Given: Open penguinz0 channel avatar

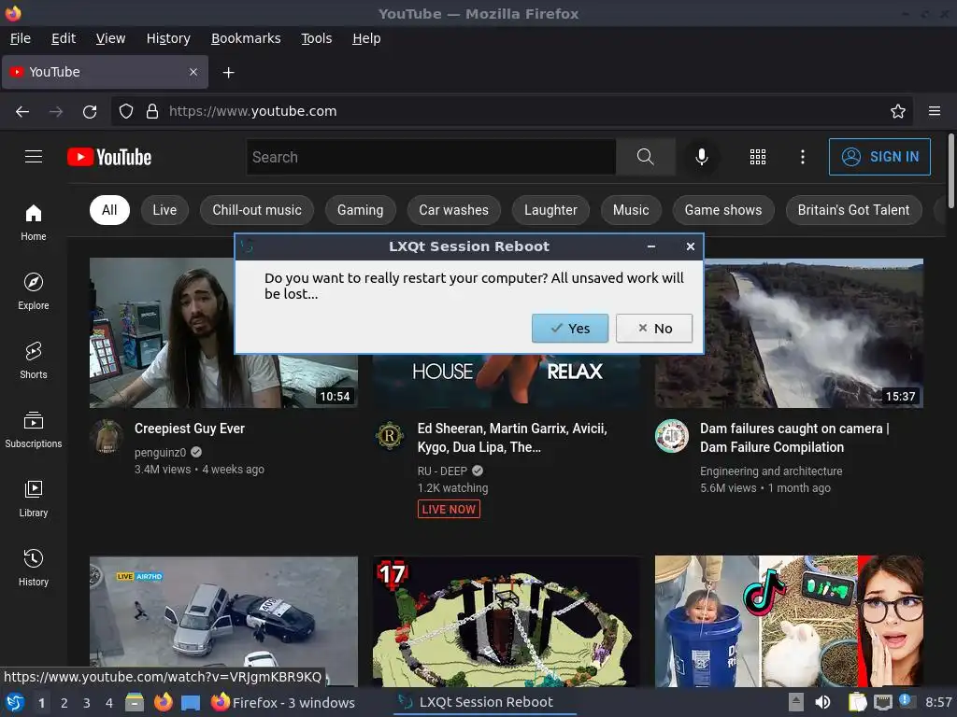Looking at the screenshot, I should click(107, 436).
